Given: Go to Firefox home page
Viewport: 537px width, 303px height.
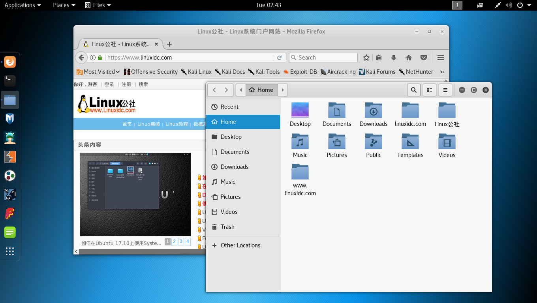Looking at the screenshot, I should point(409,58).
